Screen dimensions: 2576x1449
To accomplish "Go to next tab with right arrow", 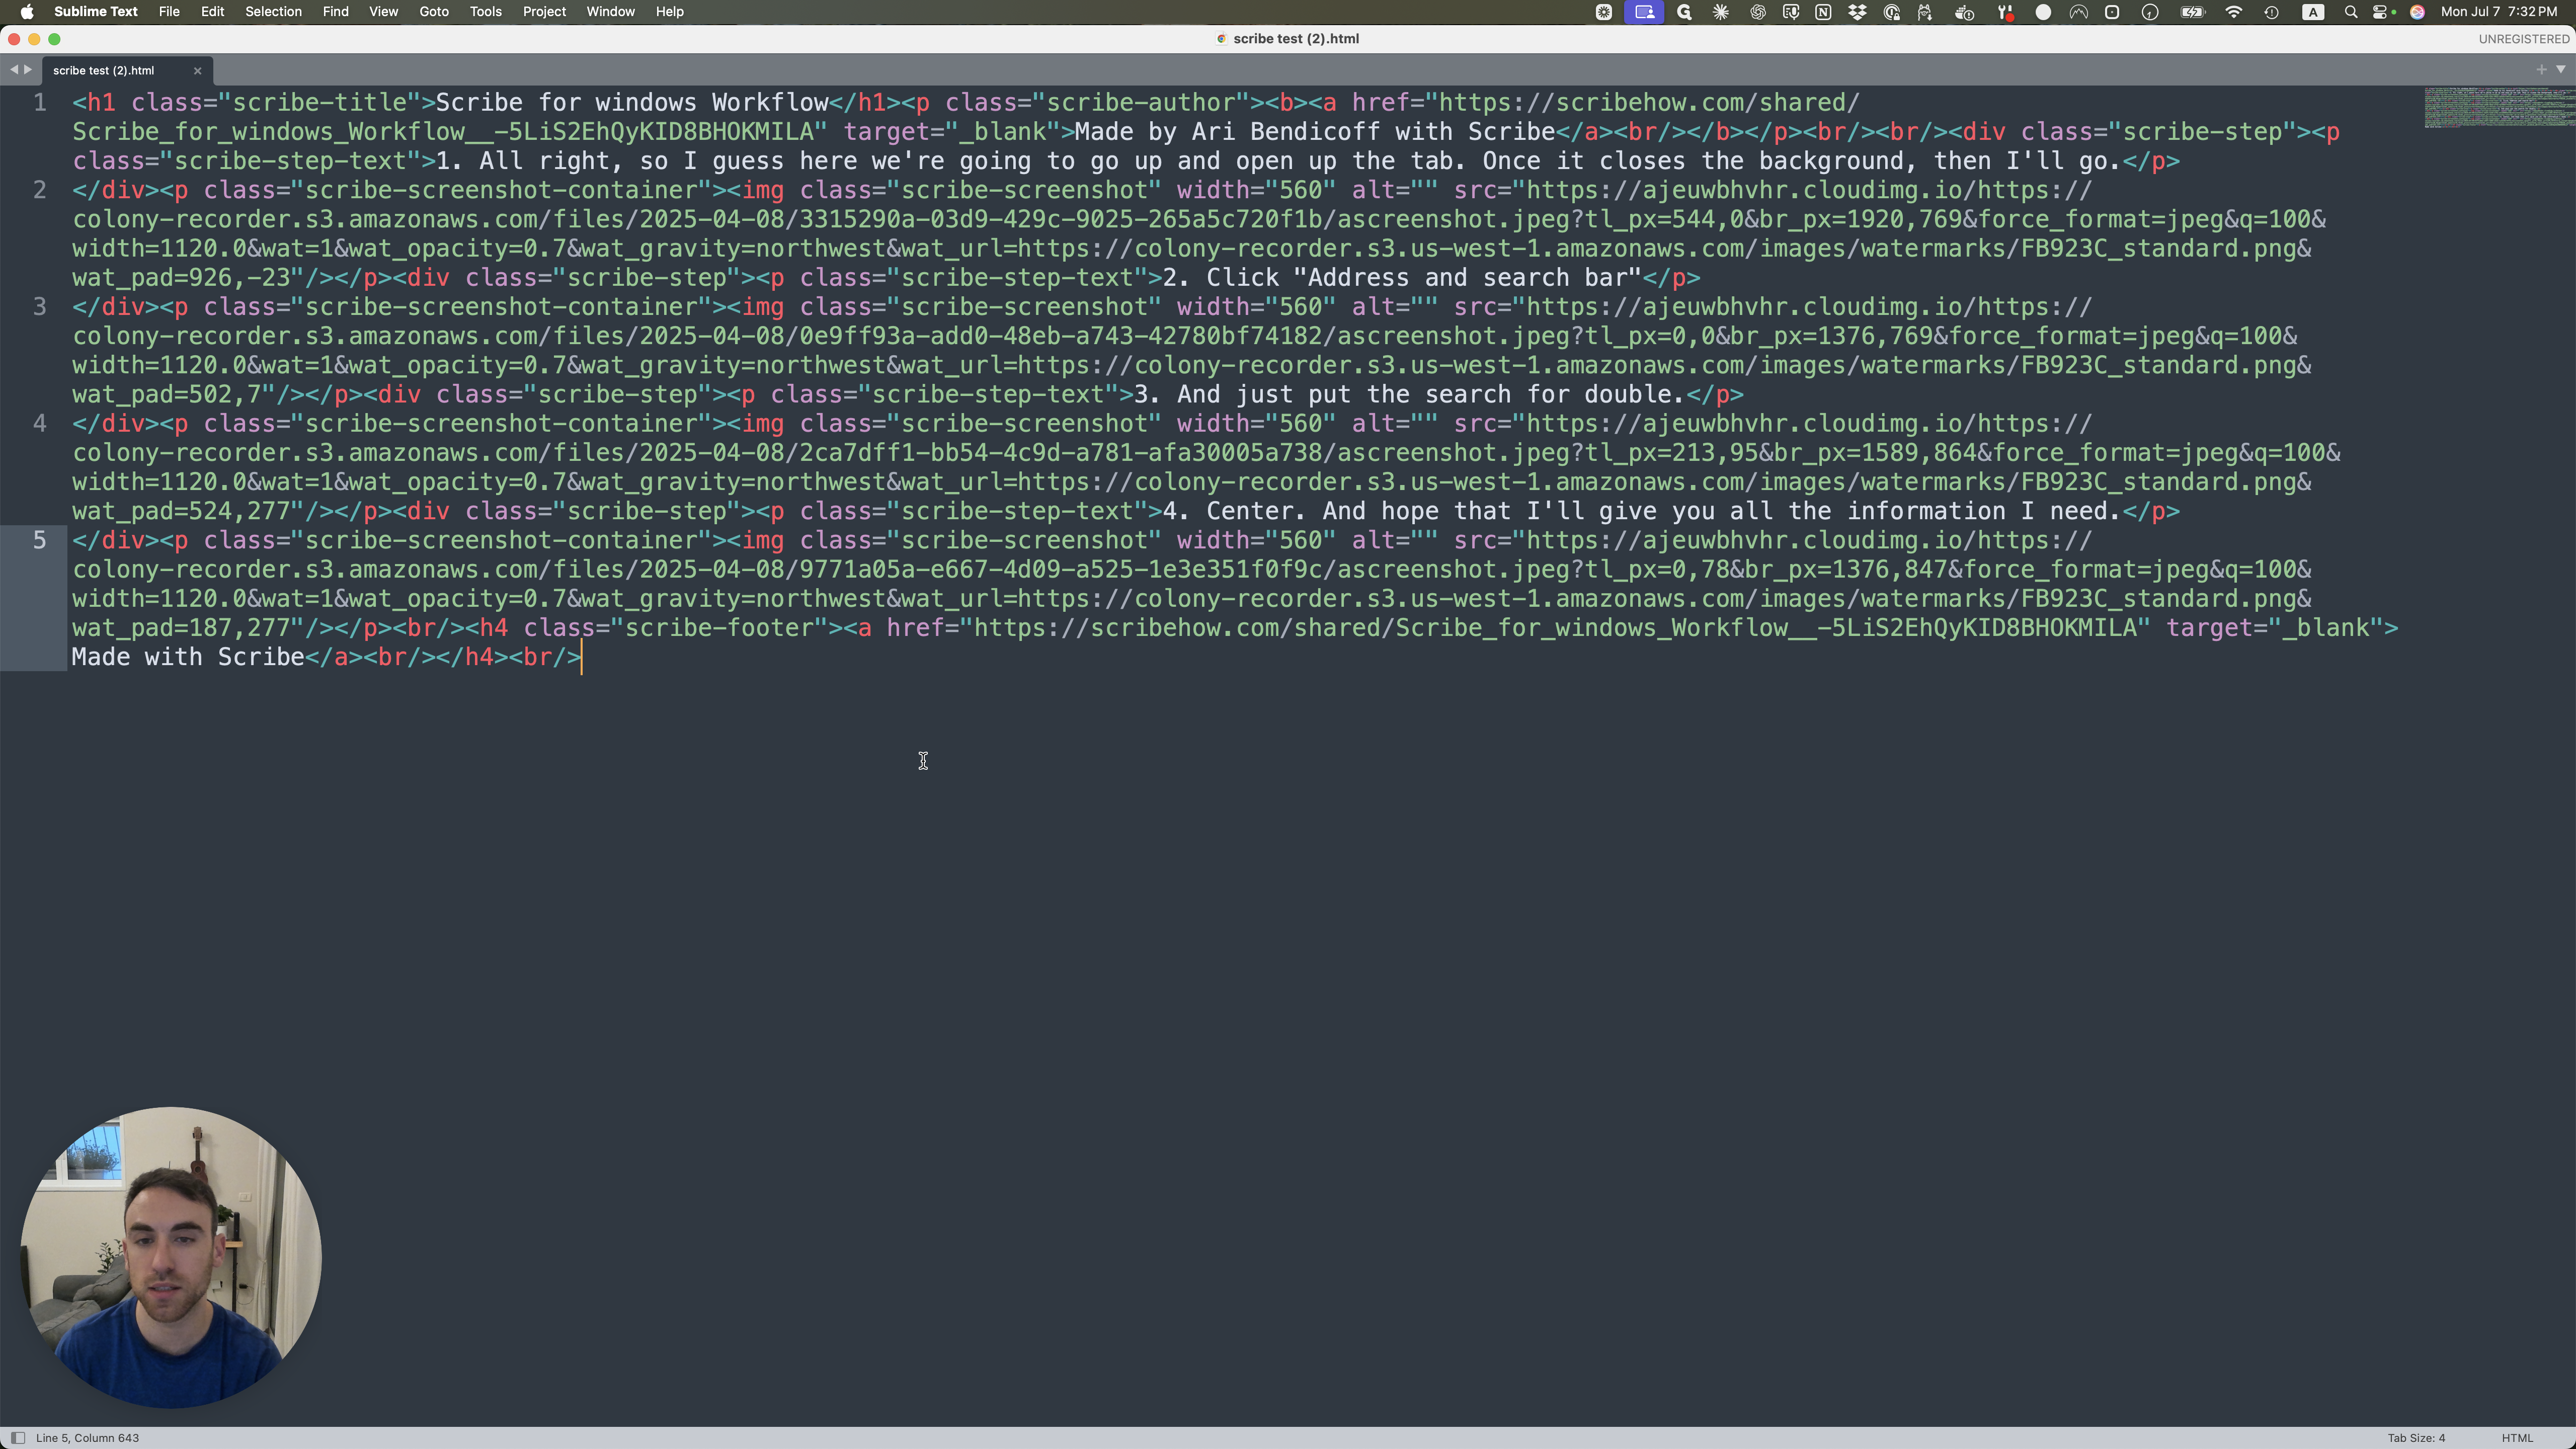I will click(x=28, y=70).
